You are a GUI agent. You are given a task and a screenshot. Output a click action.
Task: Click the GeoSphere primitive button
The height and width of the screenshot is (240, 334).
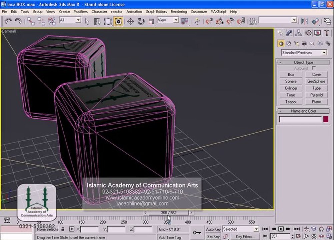316,81
